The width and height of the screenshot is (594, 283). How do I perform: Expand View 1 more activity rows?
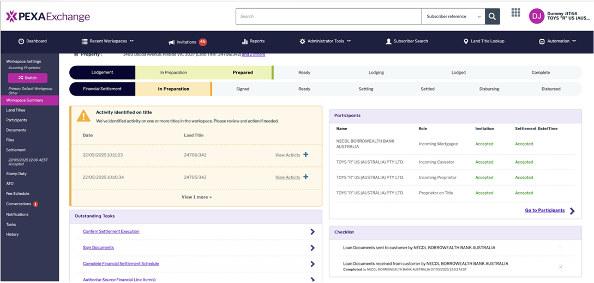[196, 197]
